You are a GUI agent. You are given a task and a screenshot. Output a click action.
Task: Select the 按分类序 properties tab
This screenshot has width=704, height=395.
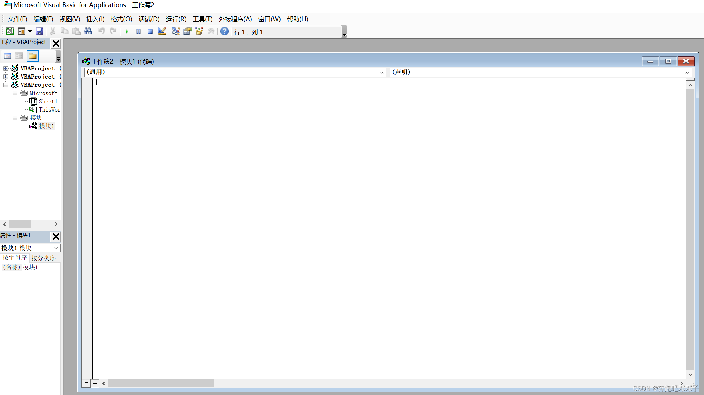[x=44, y=258]
